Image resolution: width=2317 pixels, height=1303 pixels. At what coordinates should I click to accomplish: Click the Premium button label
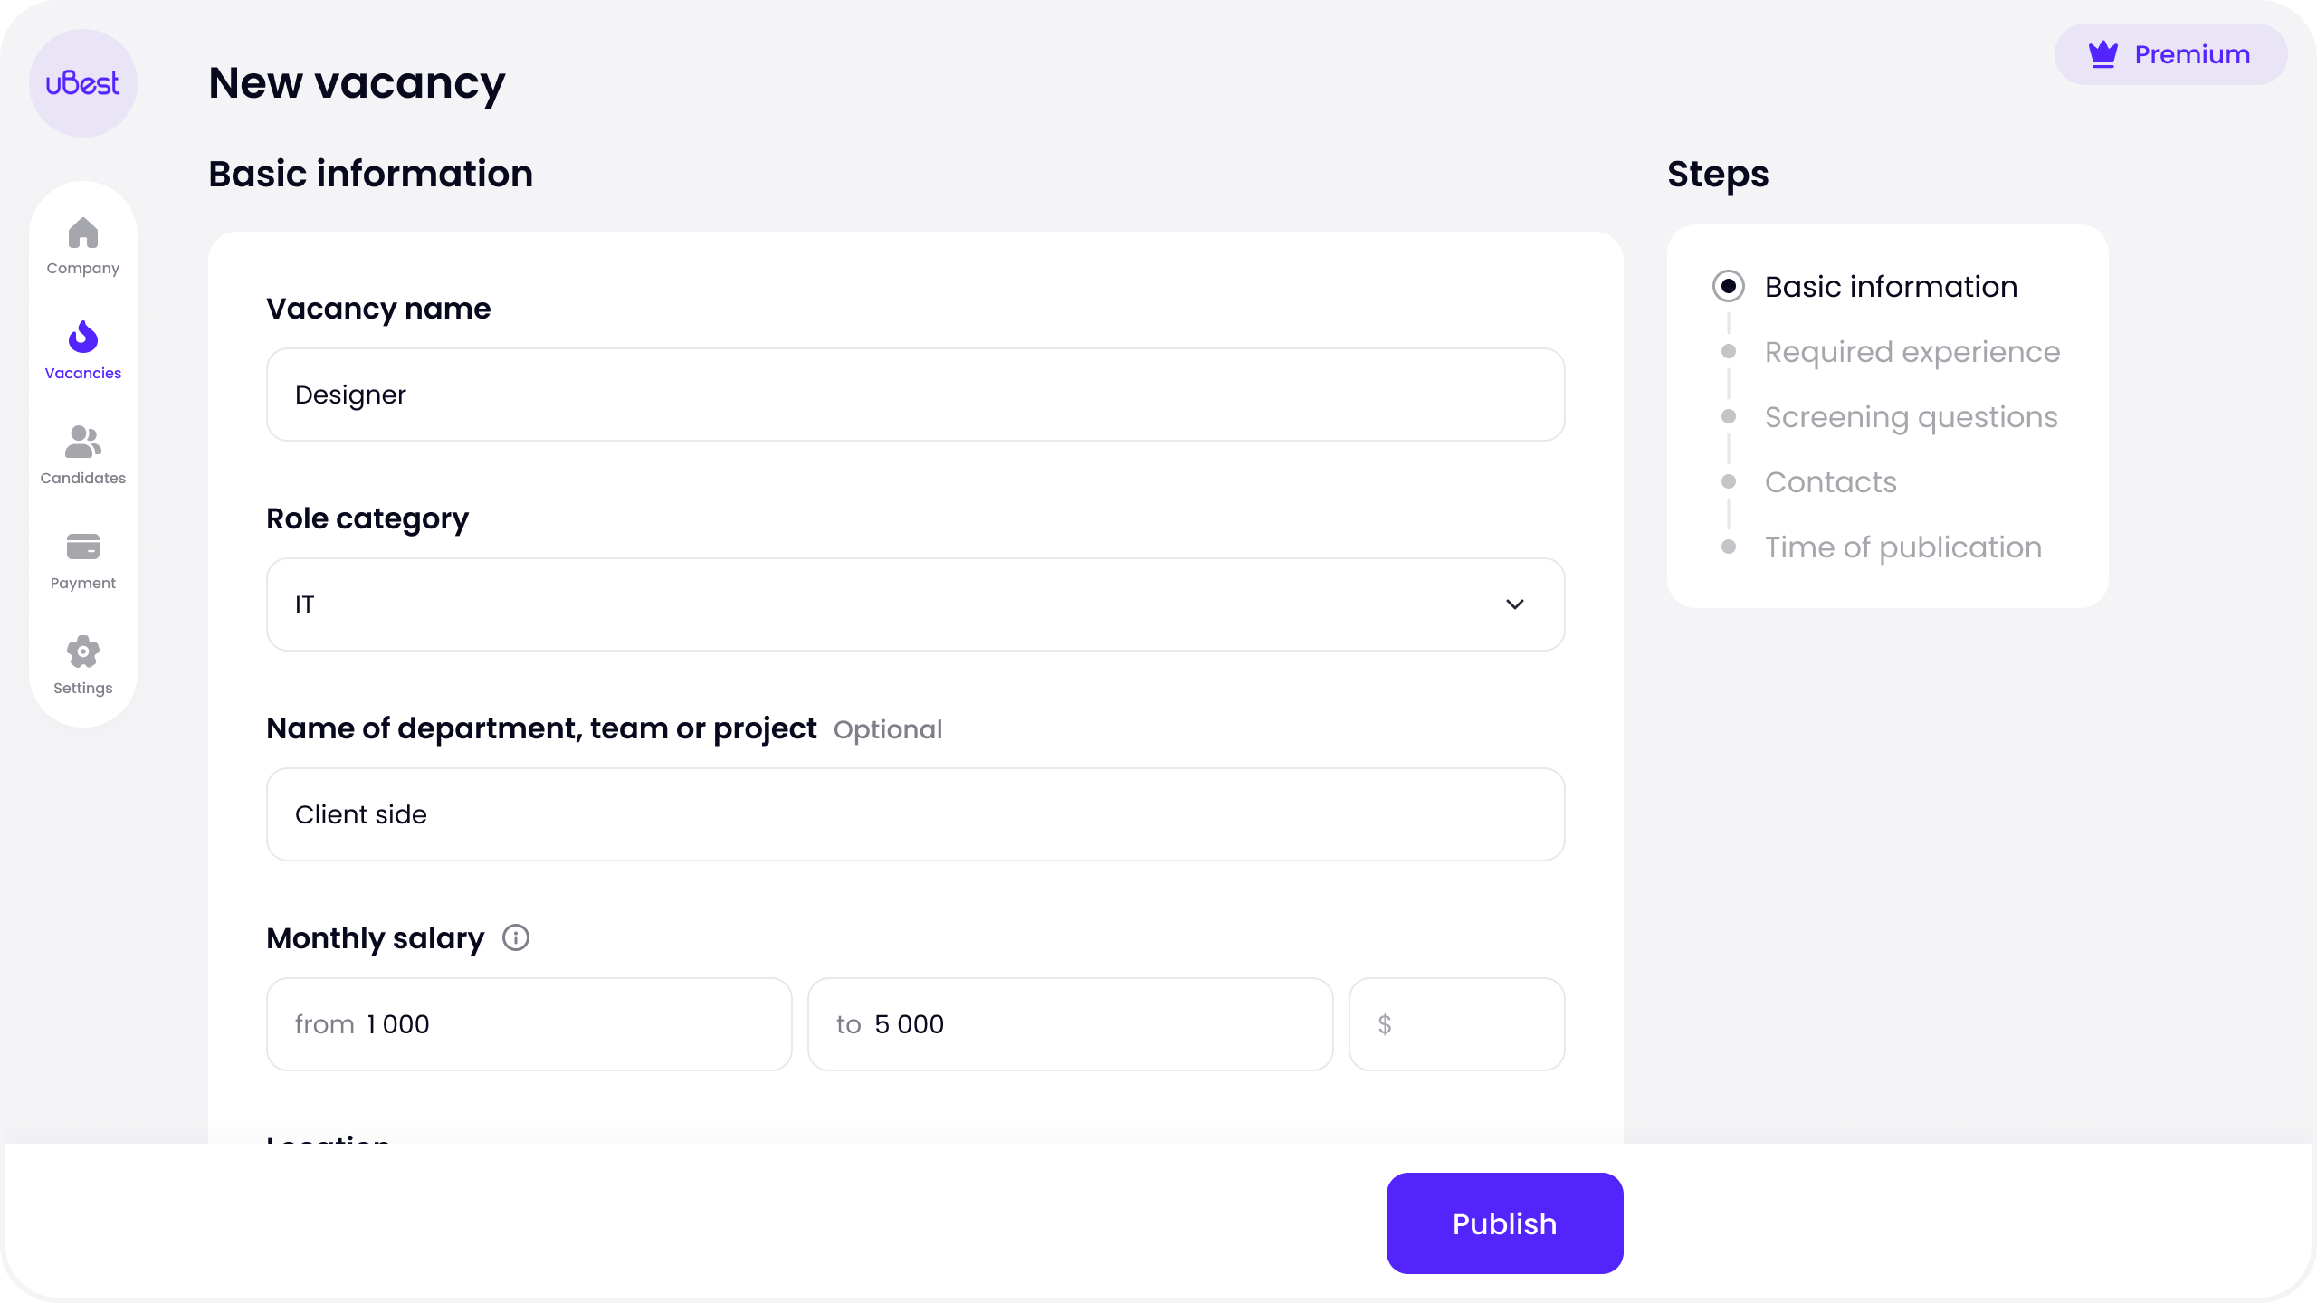tap(2192, 54)
